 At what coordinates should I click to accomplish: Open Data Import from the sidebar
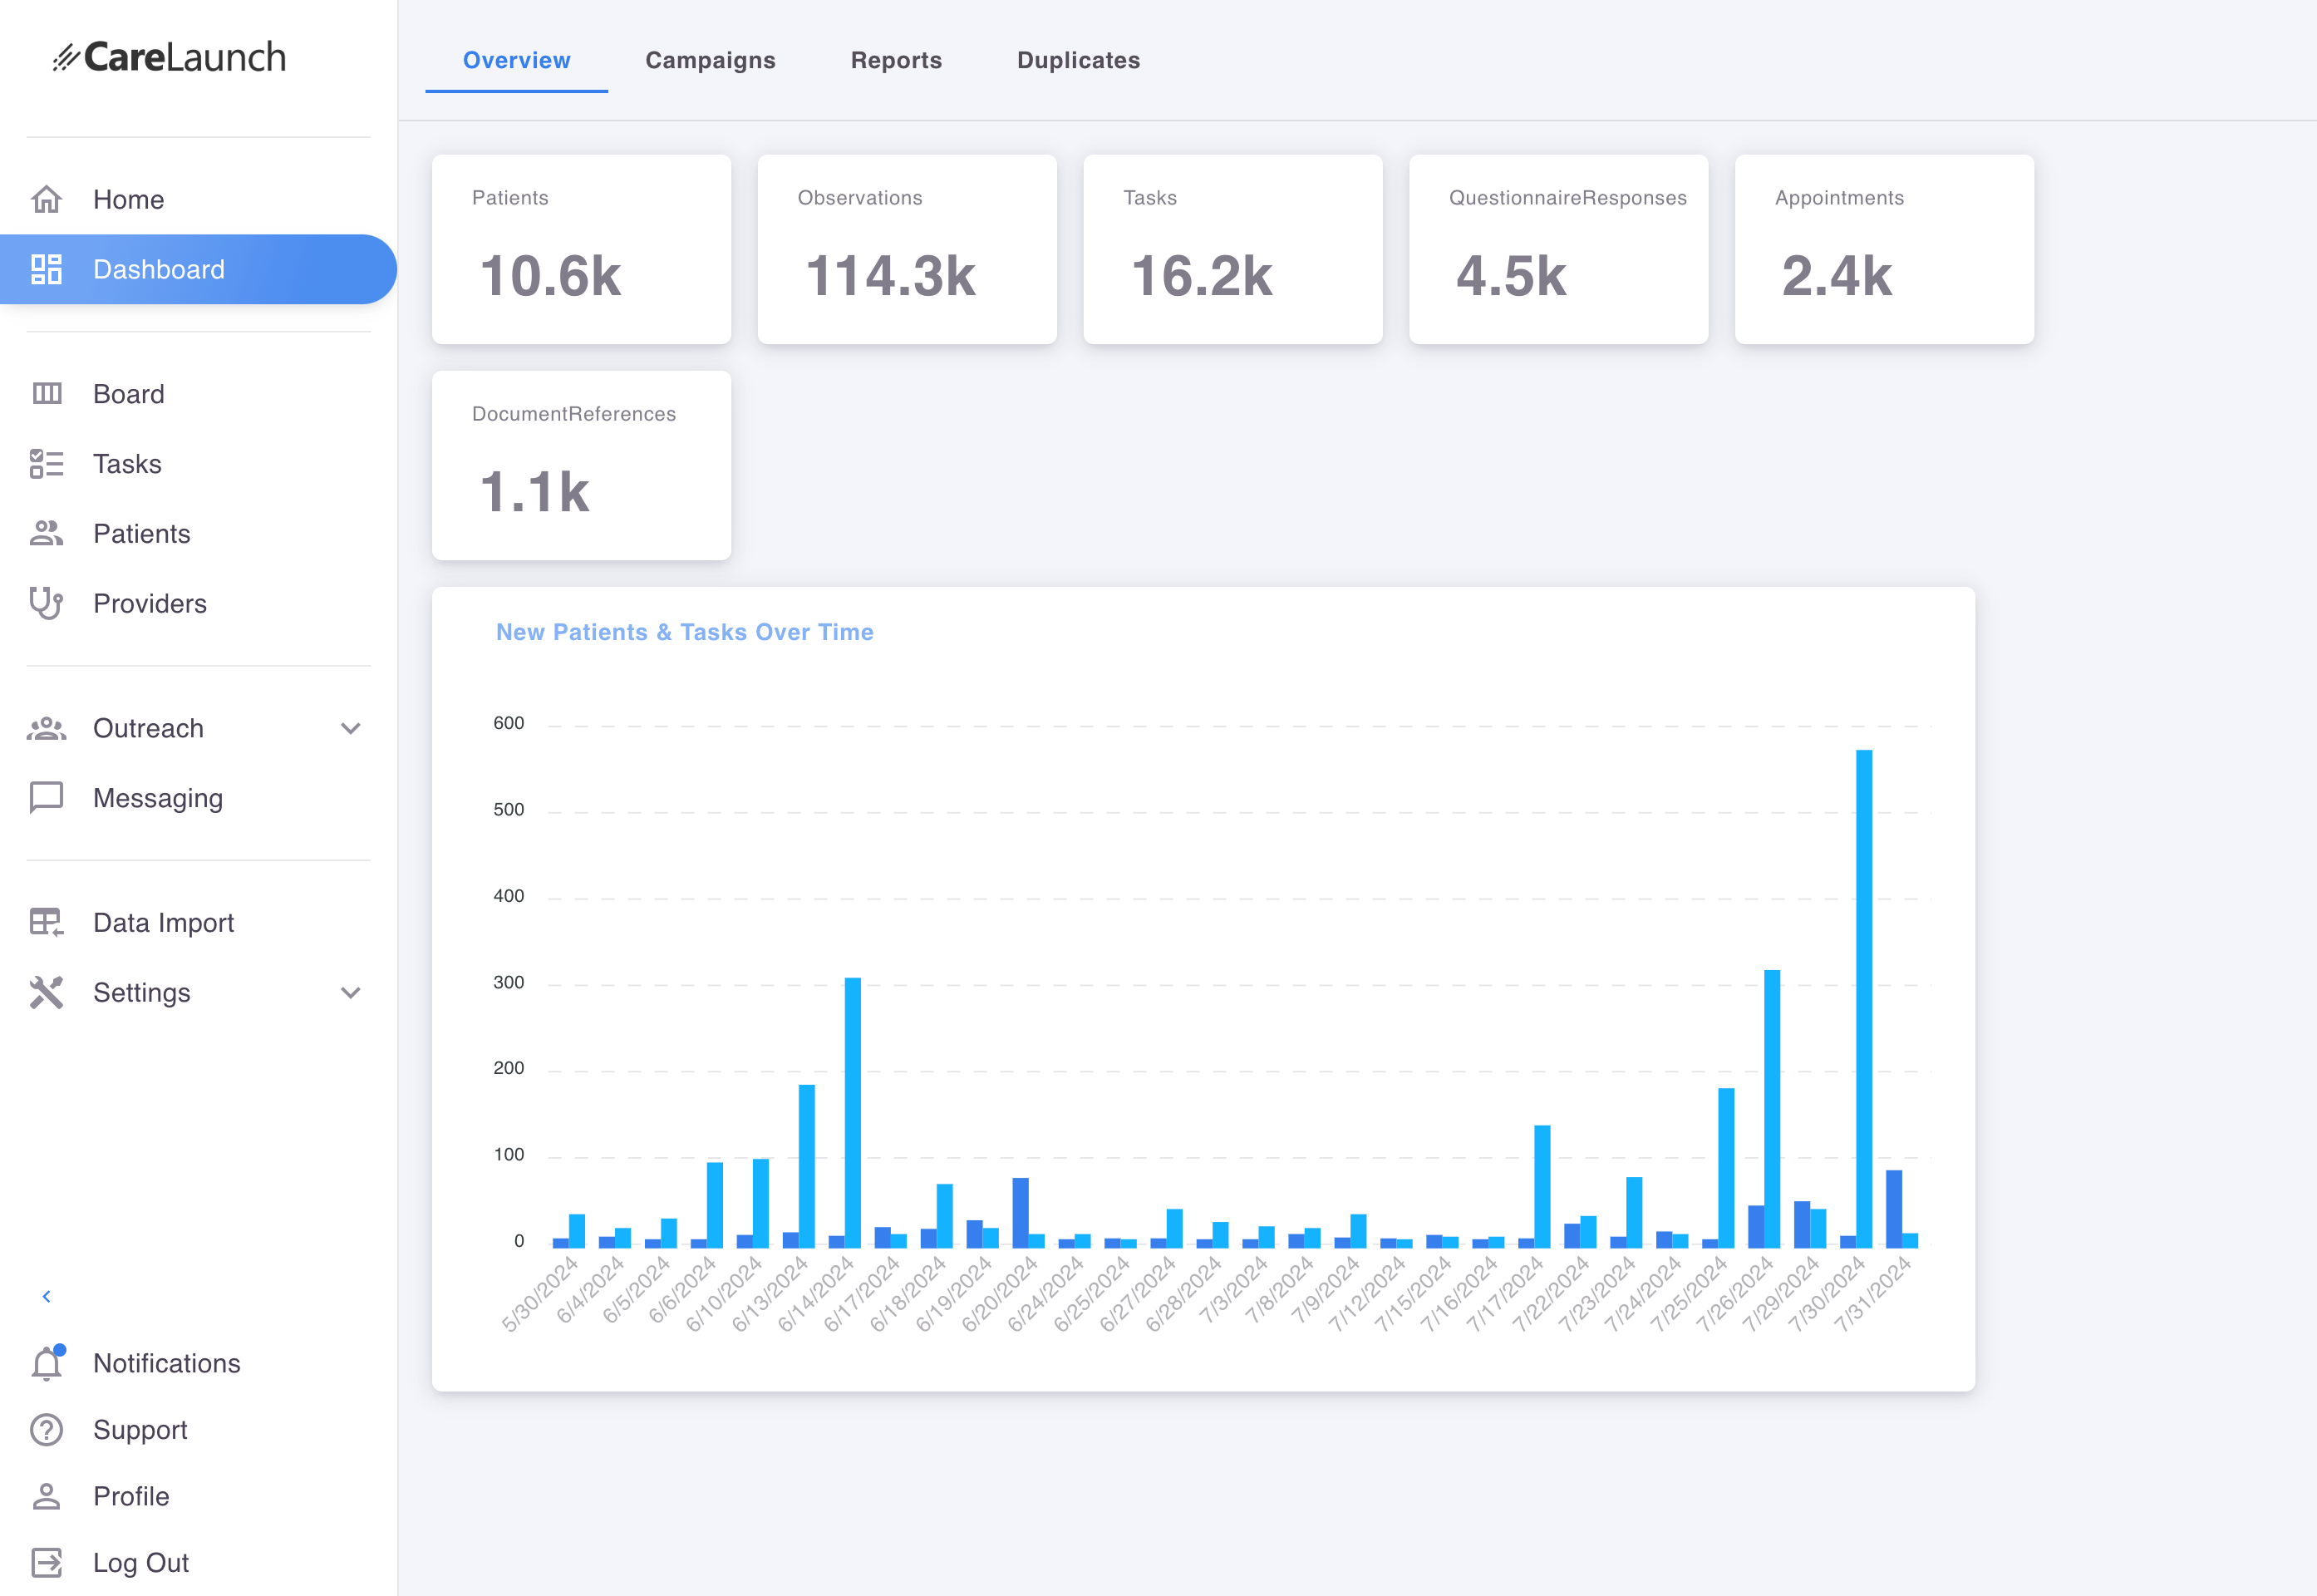click(x=198, y=922)
